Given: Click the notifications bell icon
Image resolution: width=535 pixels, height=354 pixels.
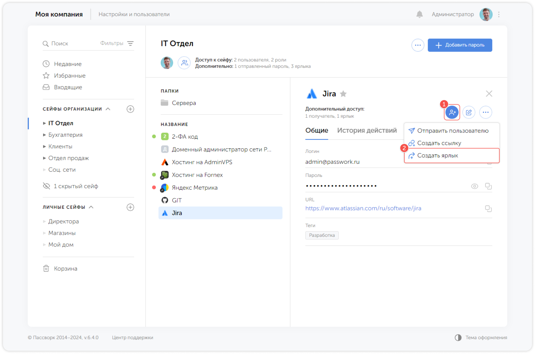Looking at the screenshot, I should pos(419,14).
